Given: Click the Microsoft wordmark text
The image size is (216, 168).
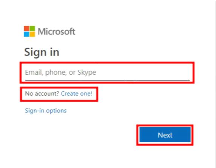Looking at the screenshot, I should click(57, 31).
